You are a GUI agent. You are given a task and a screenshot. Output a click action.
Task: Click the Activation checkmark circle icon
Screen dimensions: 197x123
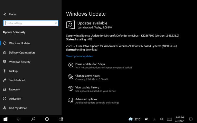point(5,99)
